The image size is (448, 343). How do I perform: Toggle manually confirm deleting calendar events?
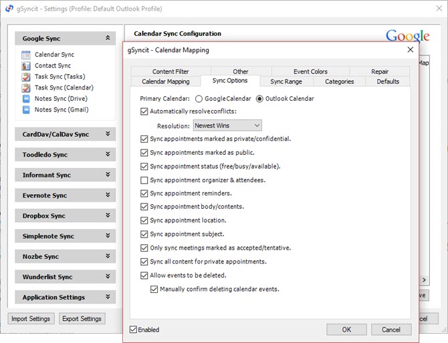(x=154, y=290)
